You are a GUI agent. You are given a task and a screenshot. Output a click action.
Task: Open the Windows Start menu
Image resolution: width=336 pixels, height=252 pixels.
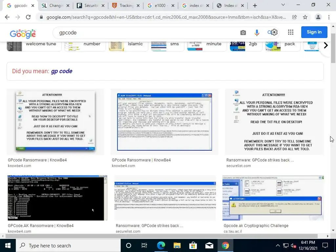point(8,245)
